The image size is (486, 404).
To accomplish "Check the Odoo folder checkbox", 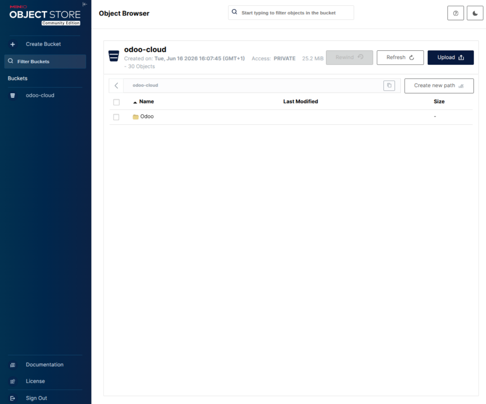I will tap(116, 117).
